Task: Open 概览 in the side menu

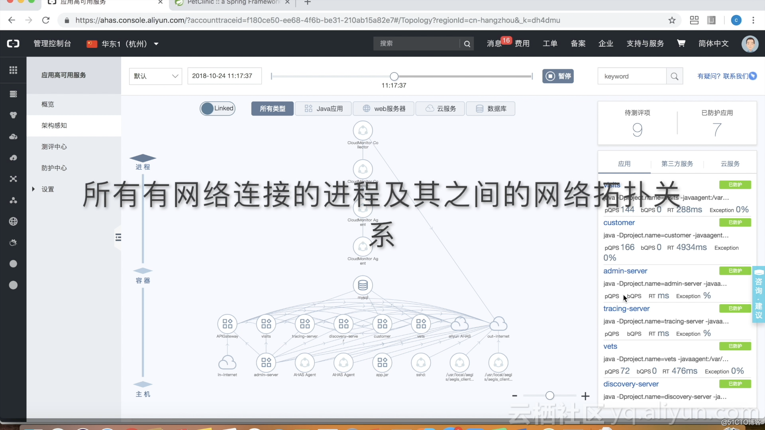Action: (74, 104)
